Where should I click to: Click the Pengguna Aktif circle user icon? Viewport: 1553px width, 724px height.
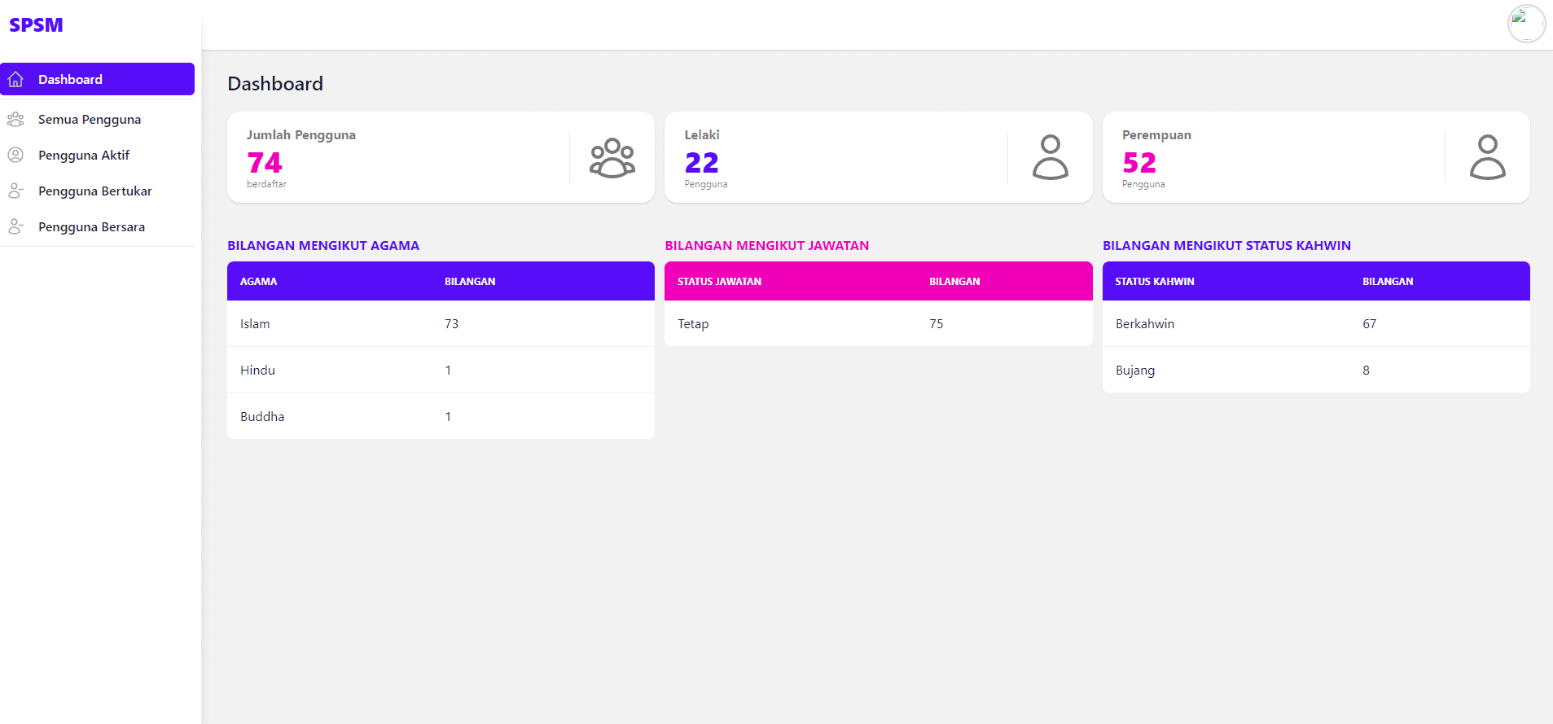15,155
